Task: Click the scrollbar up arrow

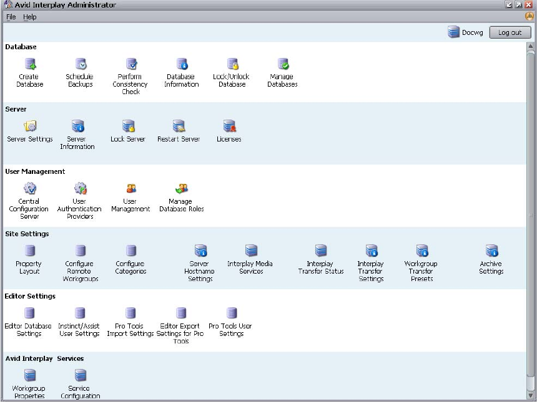Action: (531, 46)
